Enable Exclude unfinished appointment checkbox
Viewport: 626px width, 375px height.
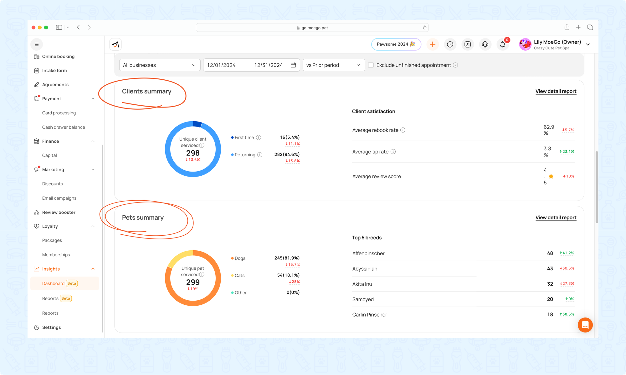click(x=371, y=65)
